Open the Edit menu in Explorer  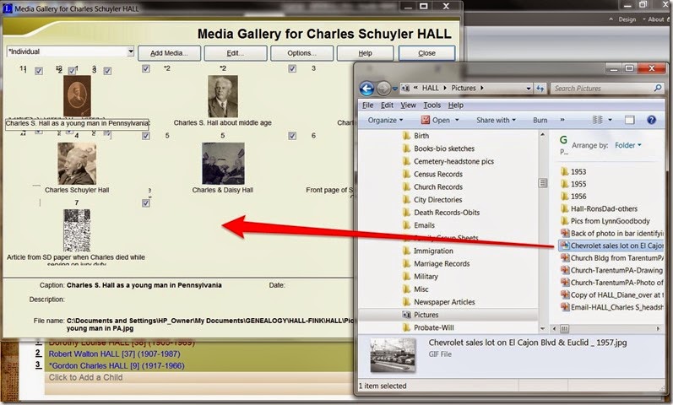click(387, 105)
